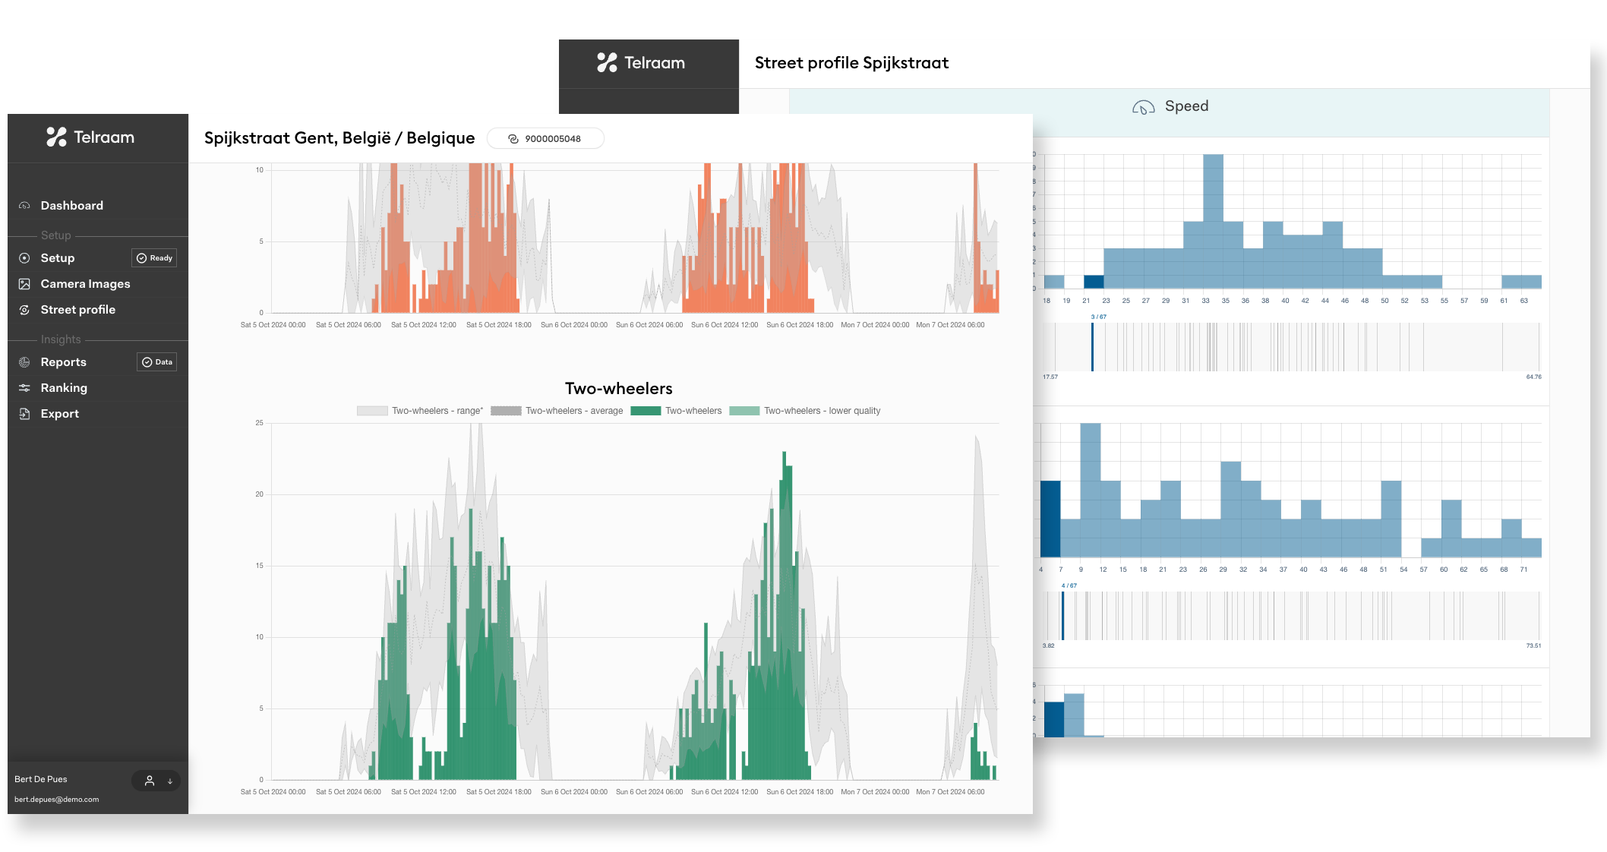Click the Export file icon
This screenshot has width=1607, height=852.
pos(24,414)
